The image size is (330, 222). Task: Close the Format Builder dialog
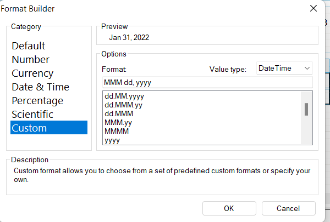coord(313,9)
